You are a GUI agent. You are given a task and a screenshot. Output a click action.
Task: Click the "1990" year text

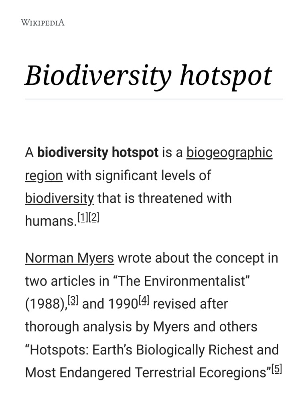point(123,304)
